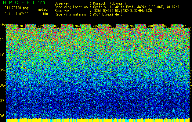The image size is (192, 122).
Task: Click the meteor count value 100
Action: click(45, 14)
